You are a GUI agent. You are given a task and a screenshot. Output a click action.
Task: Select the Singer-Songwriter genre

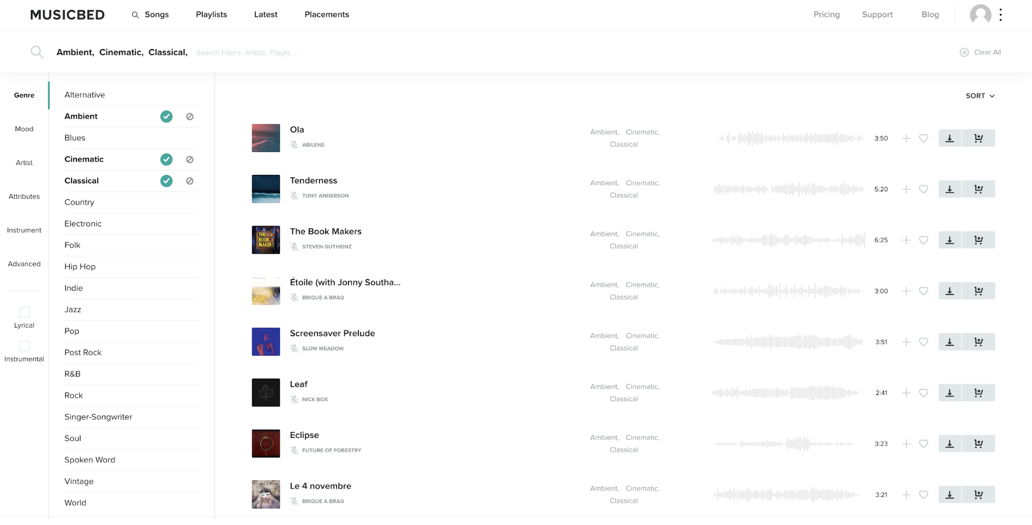coord(131,417)
